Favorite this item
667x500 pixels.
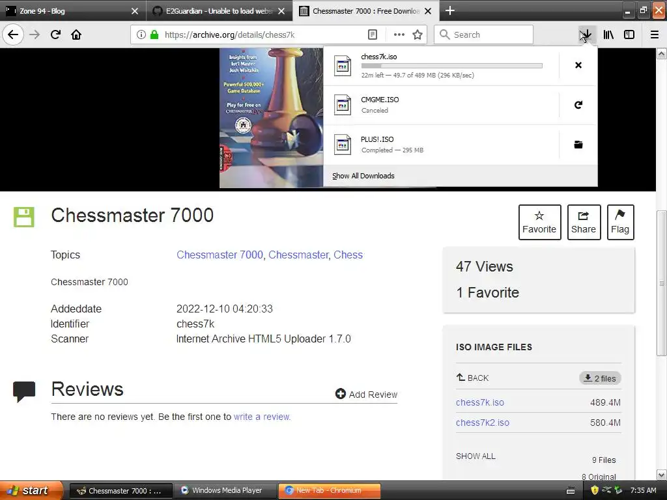[539, 223]
